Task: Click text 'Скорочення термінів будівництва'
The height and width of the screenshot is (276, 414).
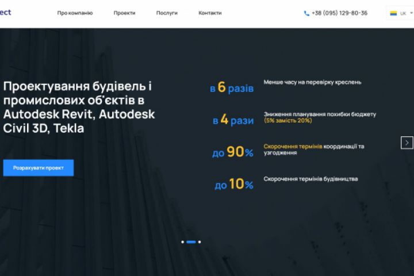Action: click(310, 179)
